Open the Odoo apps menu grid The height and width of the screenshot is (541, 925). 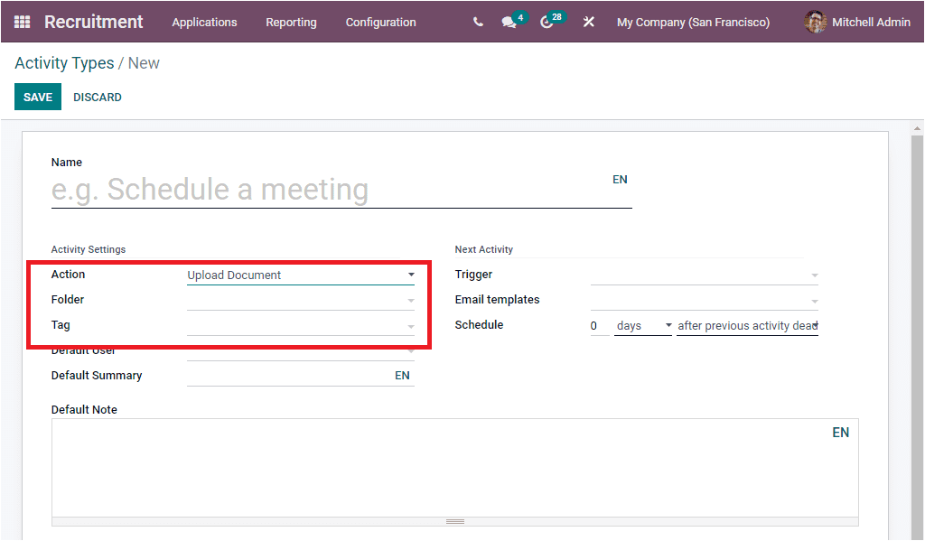point(22,22)
